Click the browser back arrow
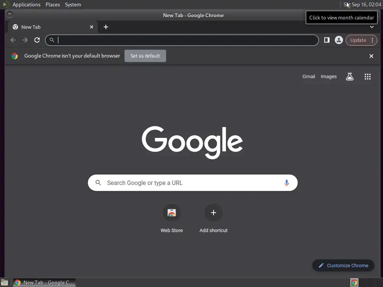 click(13, 40)
